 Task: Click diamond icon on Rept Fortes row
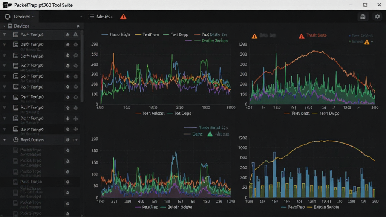pos(68,140)
